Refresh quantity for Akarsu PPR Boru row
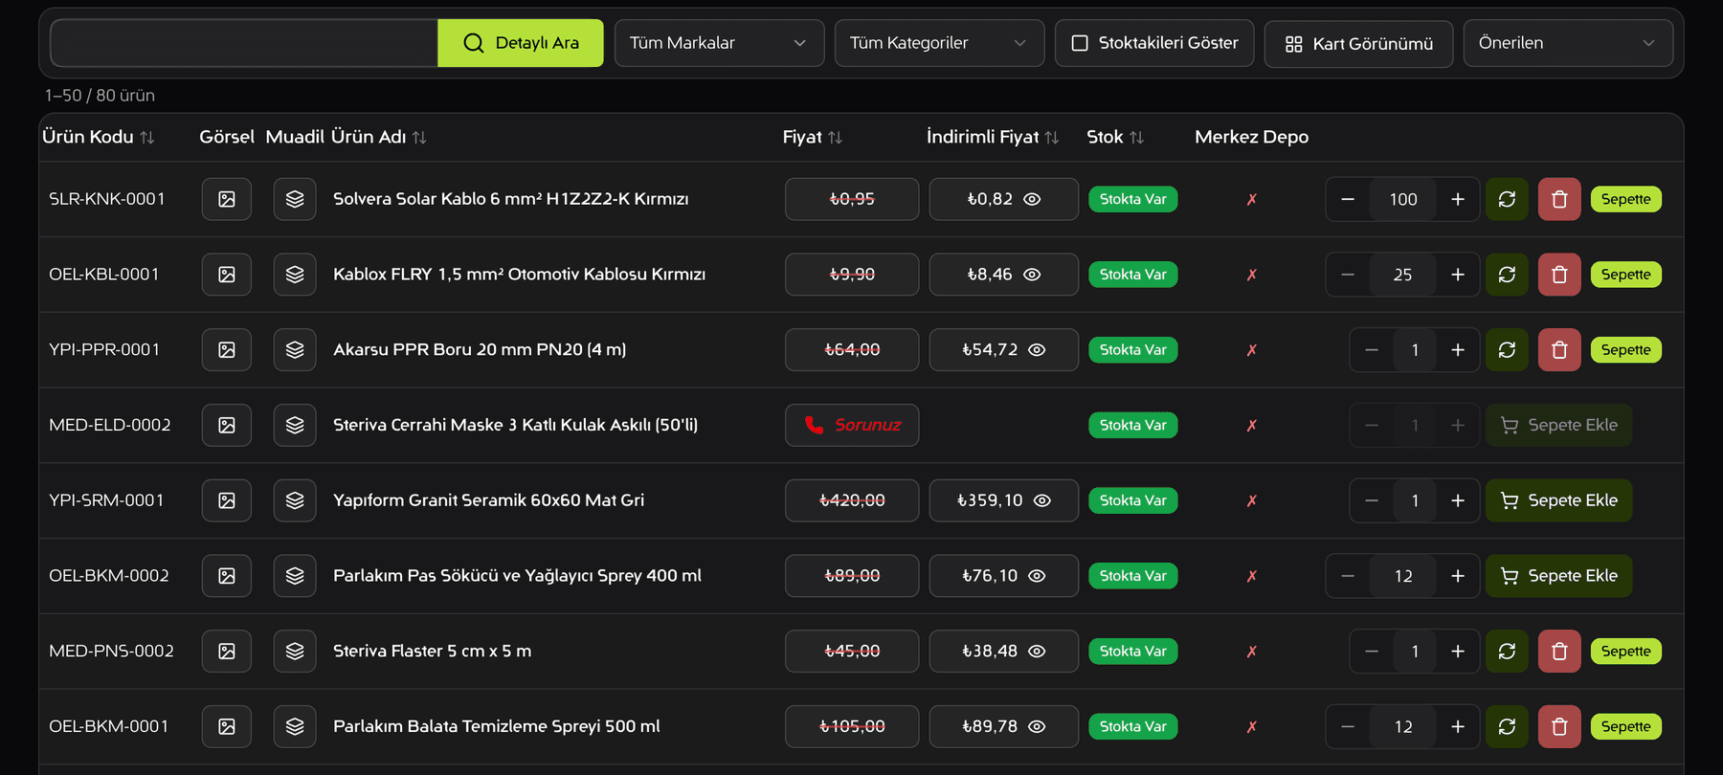 point(1507,350)
